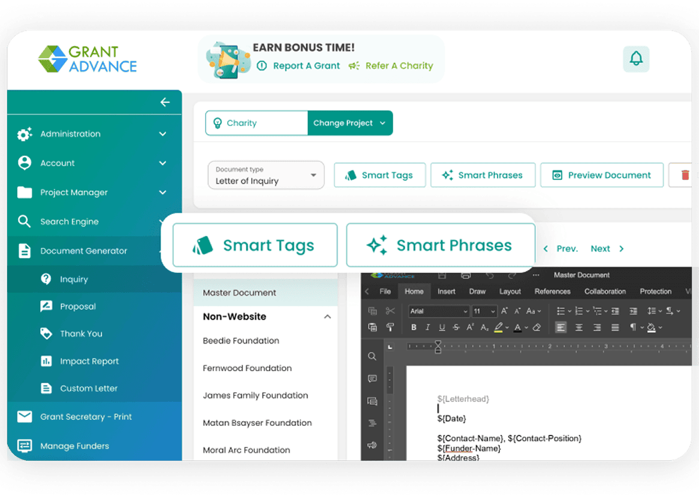Click the undo arrow in the editor title bar
The image size is (699, 499).
(489, 275)
